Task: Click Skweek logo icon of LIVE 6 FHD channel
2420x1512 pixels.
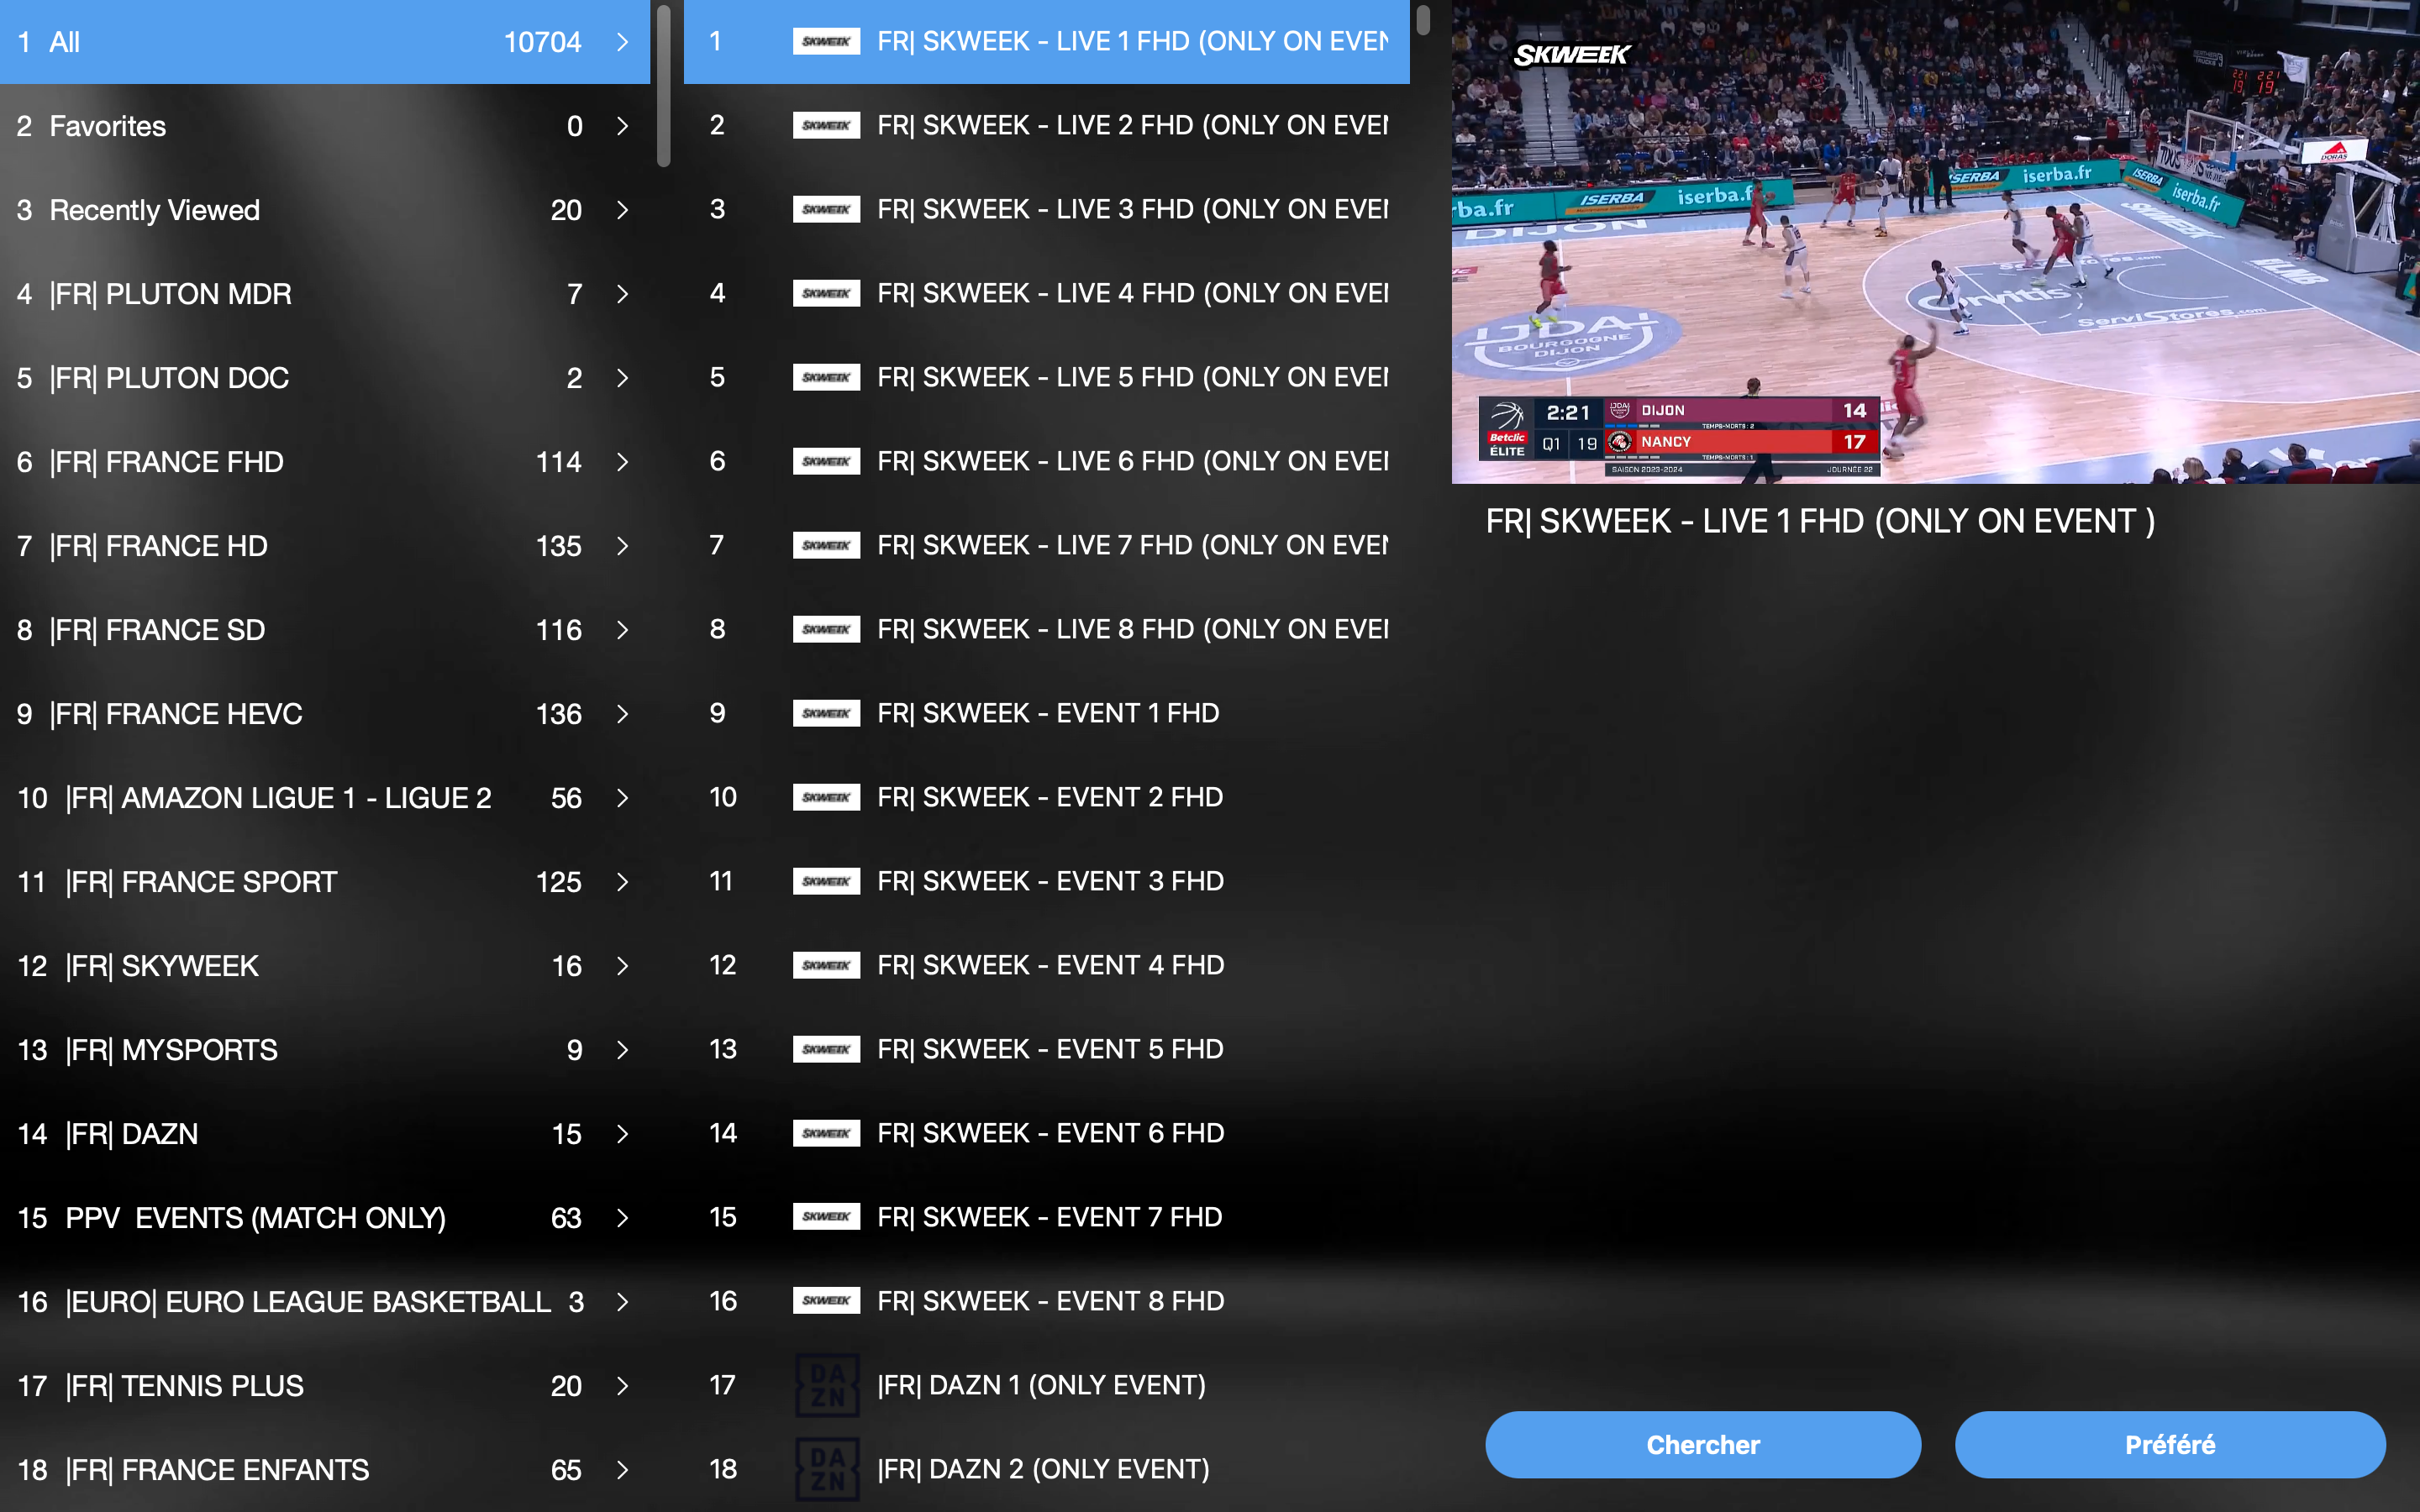Action: [x=826, y=461]
